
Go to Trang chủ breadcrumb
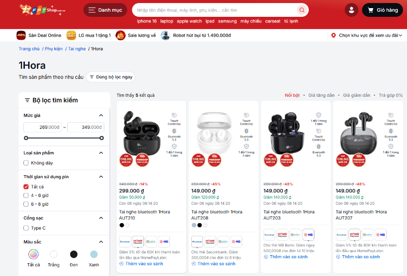(29, 49)
